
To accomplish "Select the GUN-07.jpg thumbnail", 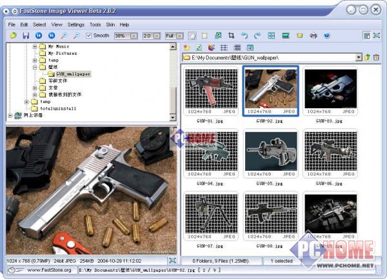I will click(x=212, y=216).
